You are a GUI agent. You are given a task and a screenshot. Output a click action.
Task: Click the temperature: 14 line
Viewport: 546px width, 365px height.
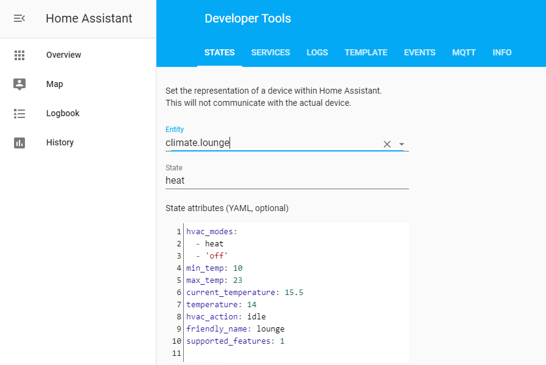(x=221, y=305)
